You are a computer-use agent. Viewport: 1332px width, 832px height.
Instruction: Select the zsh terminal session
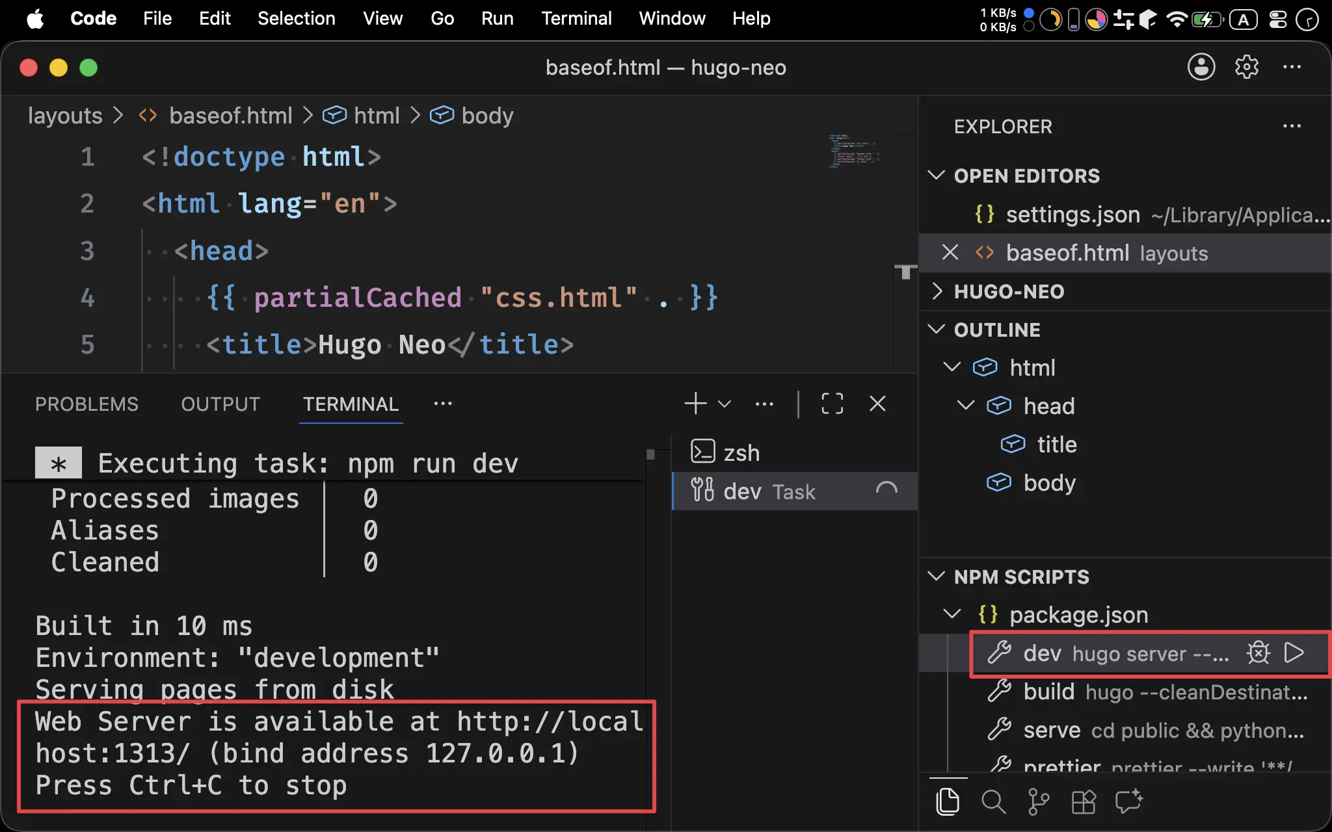(794, 452)
